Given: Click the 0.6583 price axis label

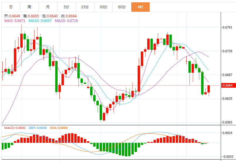Looking at the screenshot, I should point(228,122).
